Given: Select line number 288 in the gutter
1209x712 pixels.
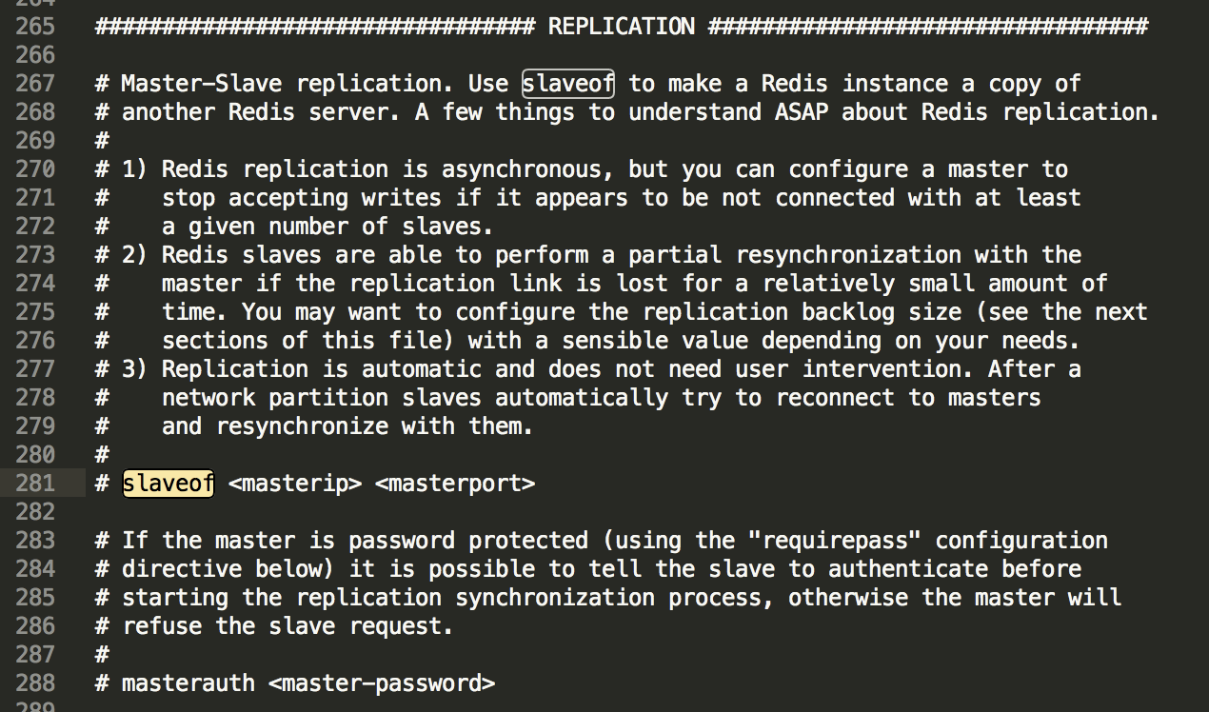Looking at the screenshot, I should coord(35,683).
